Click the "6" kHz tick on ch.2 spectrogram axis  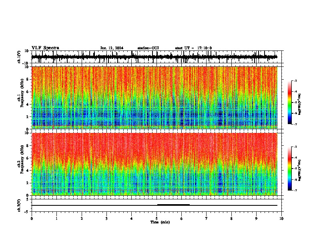coord(28,158)
